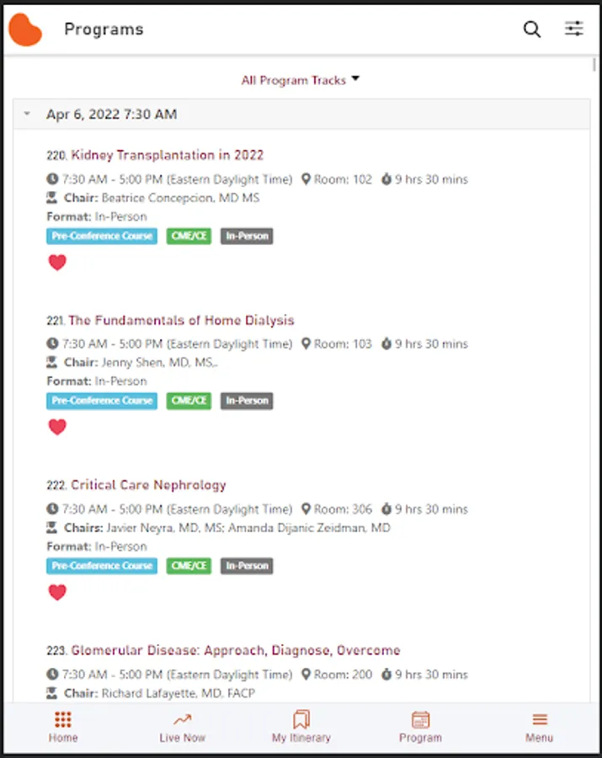
Task: Go to Home grid icon
Action: tap(63, 720)
